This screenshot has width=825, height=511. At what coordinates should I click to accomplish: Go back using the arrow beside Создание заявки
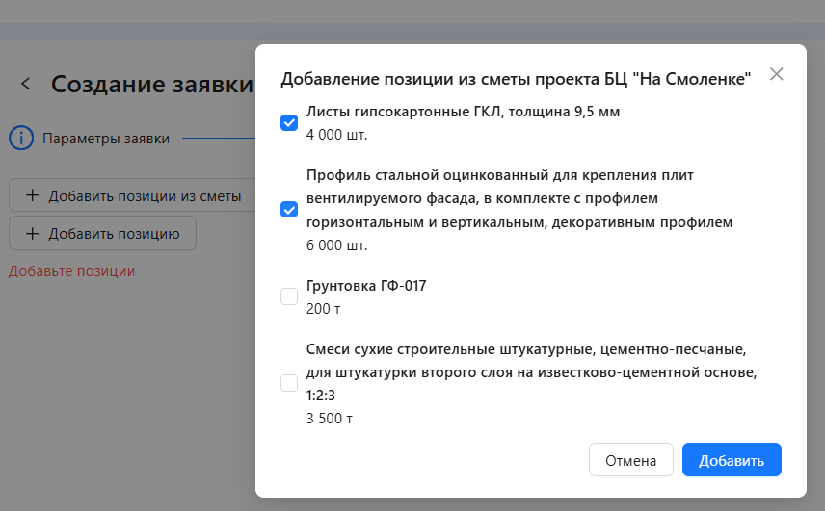[x=25, y=83]
